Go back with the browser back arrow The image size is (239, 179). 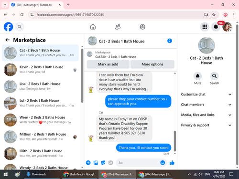click(5, 15)
